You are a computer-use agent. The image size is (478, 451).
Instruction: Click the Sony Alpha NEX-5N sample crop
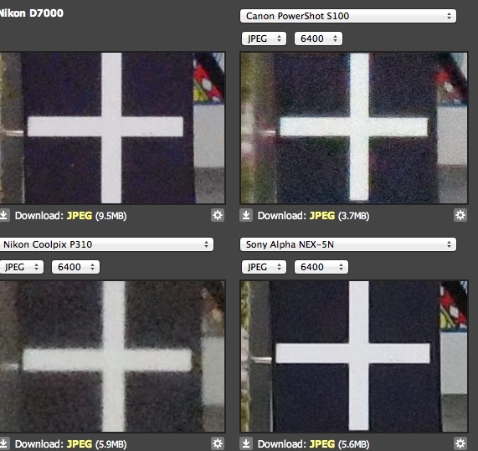pyautogui.click(x=353, y=356)
